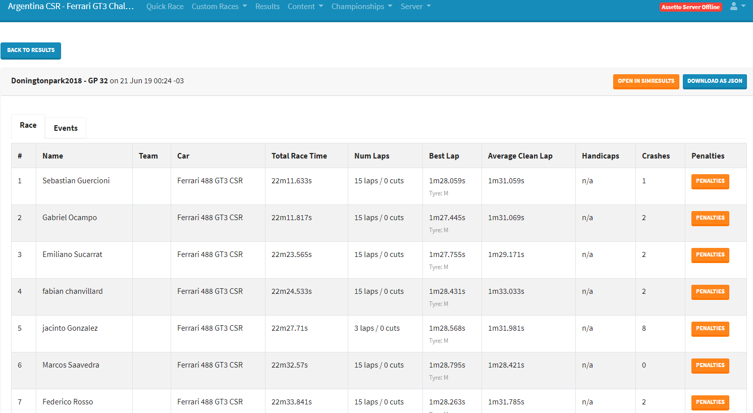This screenshot has width=753, height=413.
Task: Click average clean lap 1m28.421s
Action: [506, 365]
